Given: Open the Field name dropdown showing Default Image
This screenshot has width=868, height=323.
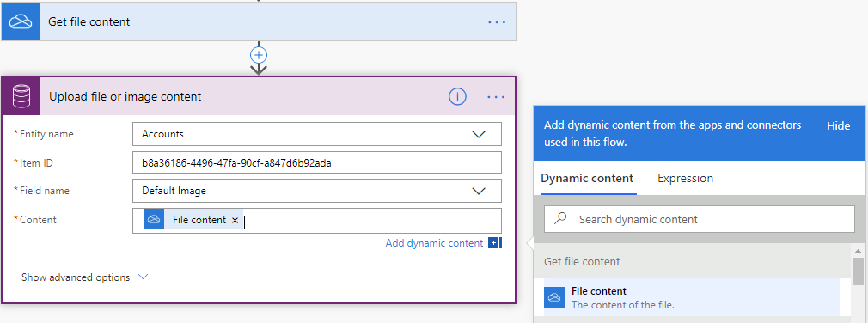Looking at the screenshot, I should (x=316, y=191).
